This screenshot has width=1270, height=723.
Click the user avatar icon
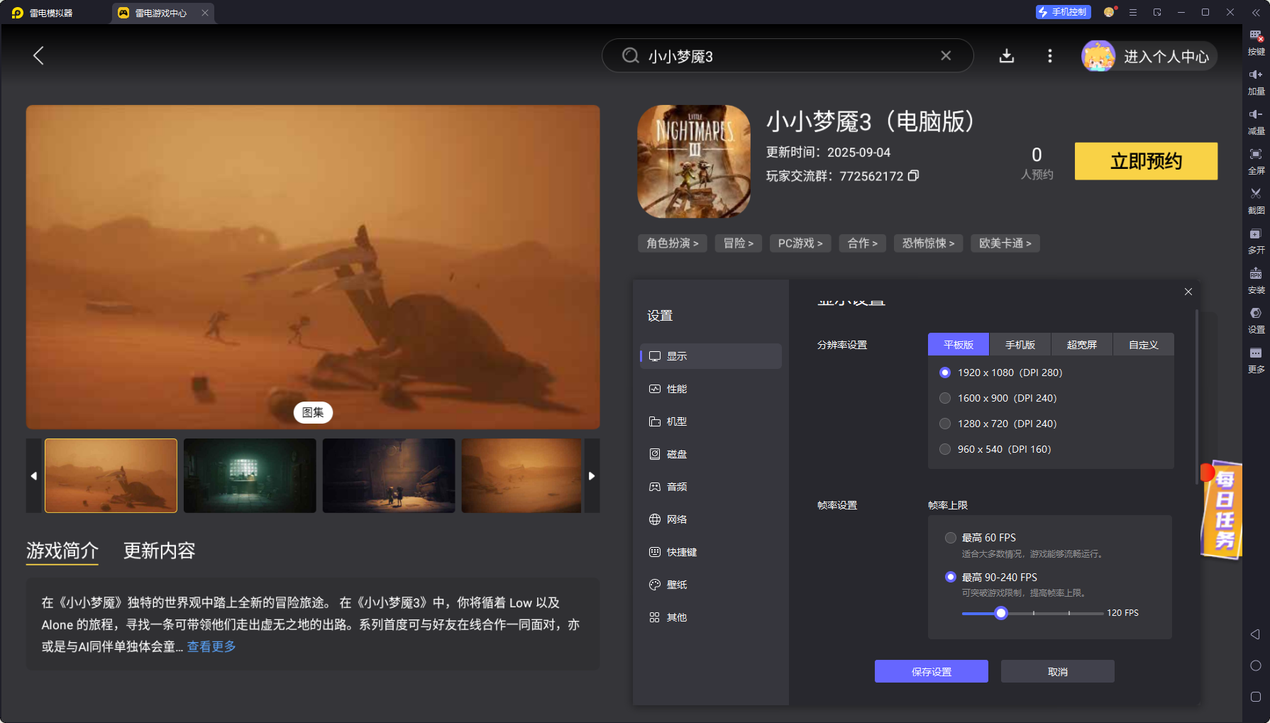[1098, 56]
